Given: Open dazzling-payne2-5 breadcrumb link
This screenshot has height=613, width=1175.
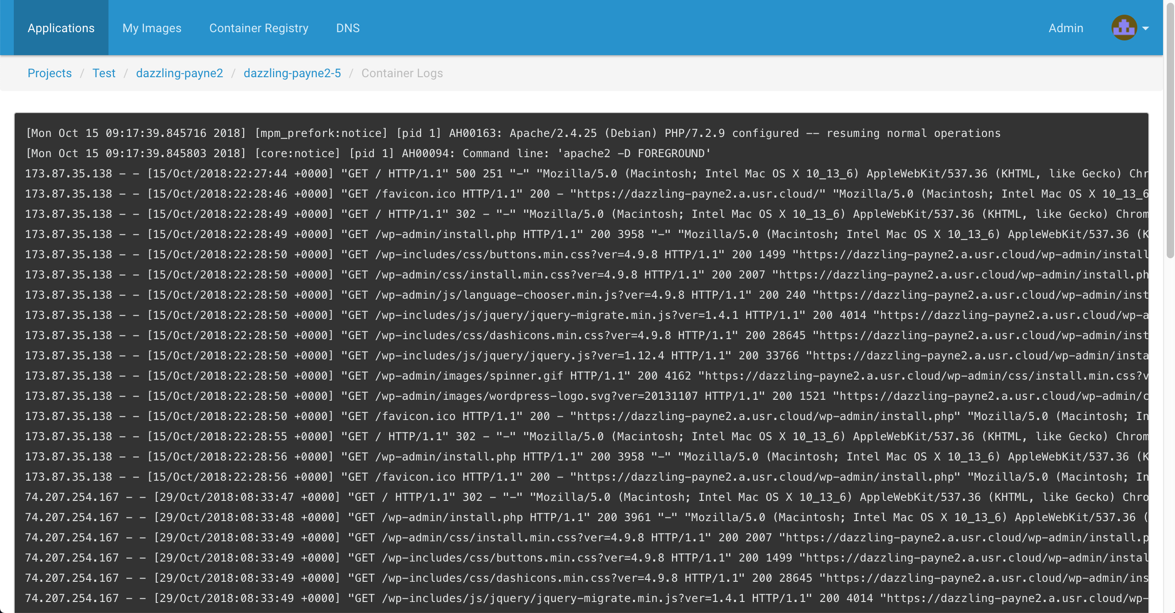Looking at the screenshot, I should (x=292, y=73).
